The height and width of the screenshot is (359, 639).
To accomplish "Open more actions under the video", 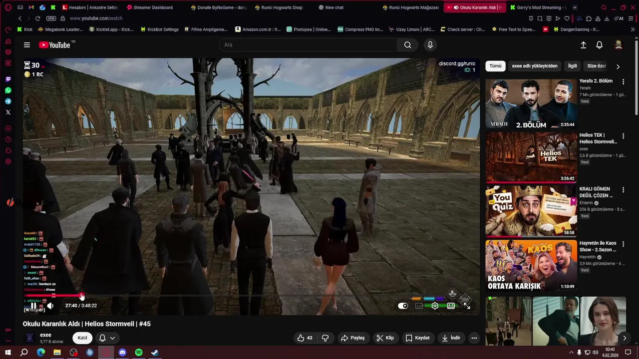I will click(474, 338).
